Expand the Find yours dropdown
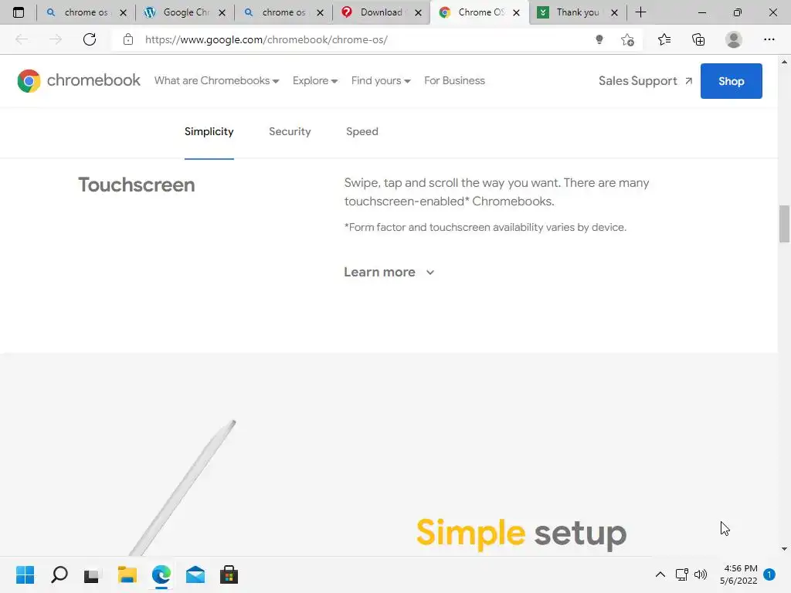This screenshot has width=791, height=593. [381, 80]
